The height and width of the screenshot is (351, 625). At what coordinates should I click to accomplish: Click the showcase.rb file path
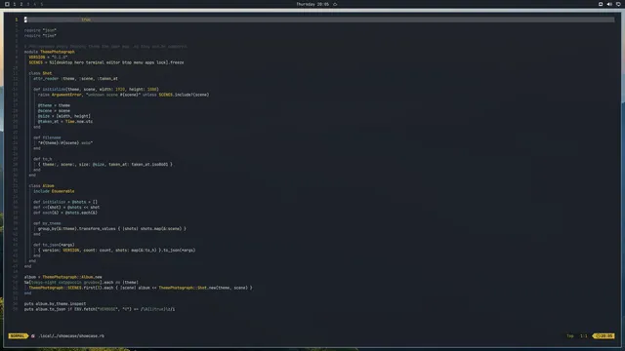point(71,335)
